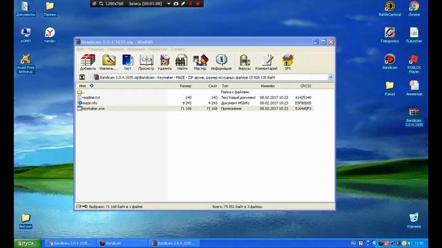
Task: Select the parent folder '..' row
Action: pyautogui.click(x=195, y=92)
